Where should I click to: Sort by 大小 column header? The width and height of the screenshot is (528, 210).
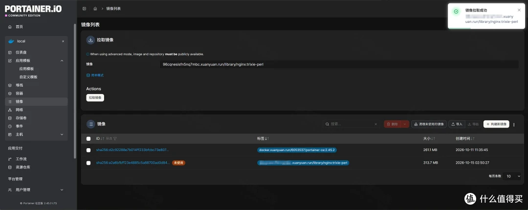pos(429,138)
